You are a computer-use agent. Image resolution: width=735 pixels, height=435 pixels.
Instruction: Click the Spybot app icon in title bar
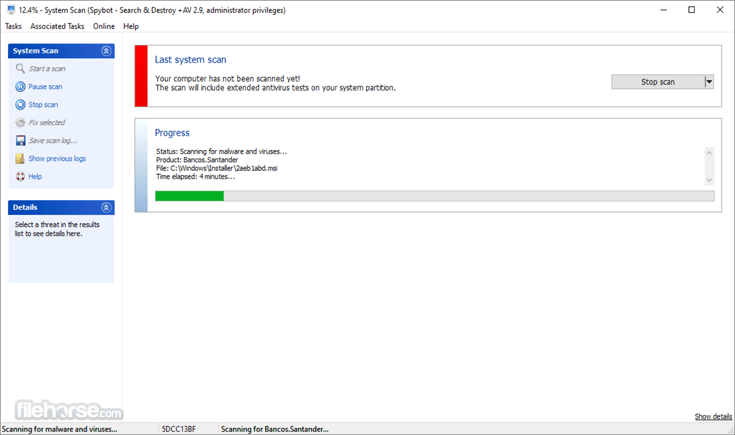coord(11,10)
